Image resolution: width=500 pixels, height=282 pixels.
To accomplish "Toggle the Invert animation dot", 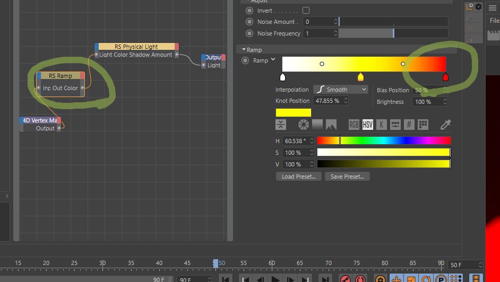I will [249, 11].
